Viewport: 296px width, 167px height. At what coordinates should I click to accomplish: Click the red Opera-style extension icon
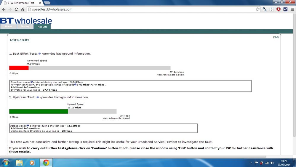tap(279, 9)
